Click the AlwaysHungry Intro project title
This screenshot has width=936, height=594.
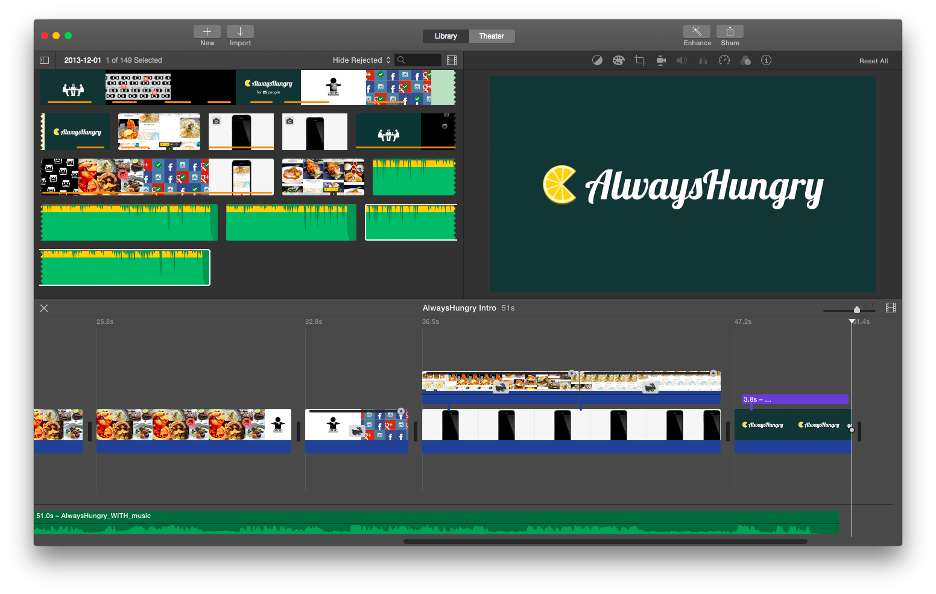pyautogui.click(x=459, y=308)
